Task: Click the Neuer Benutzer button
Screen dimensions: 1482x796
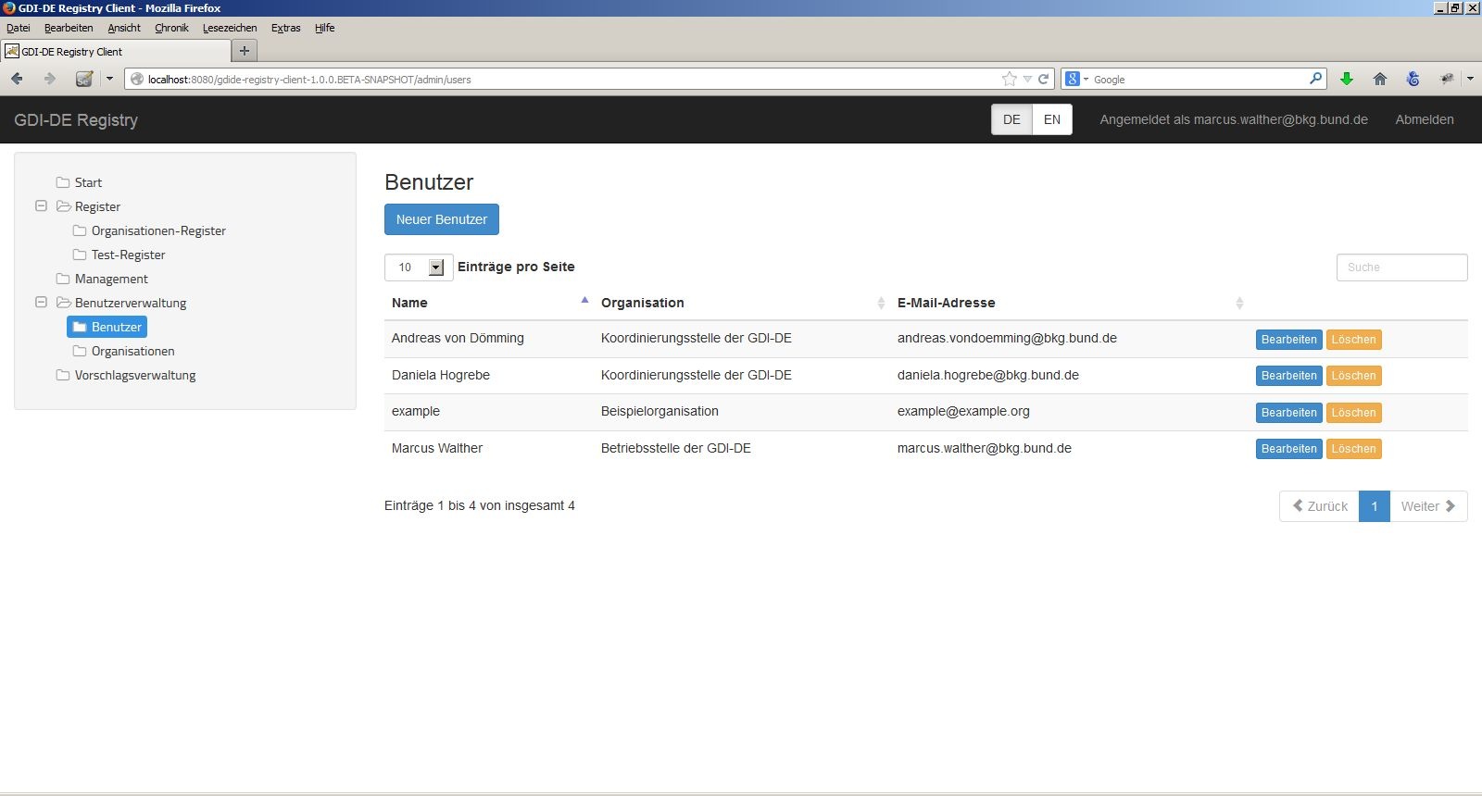Action: click(x=442, y=219)
